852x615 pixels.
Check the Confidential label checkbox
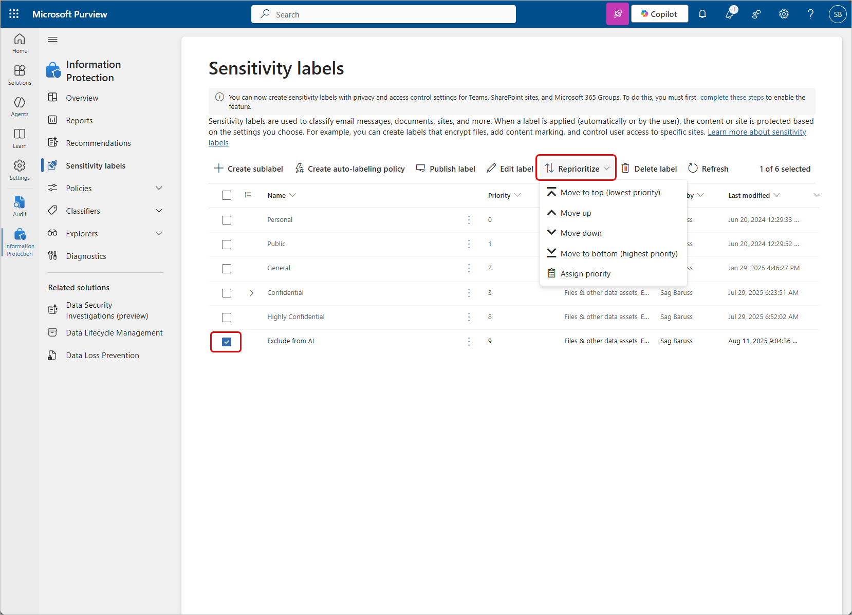point(227,293)
